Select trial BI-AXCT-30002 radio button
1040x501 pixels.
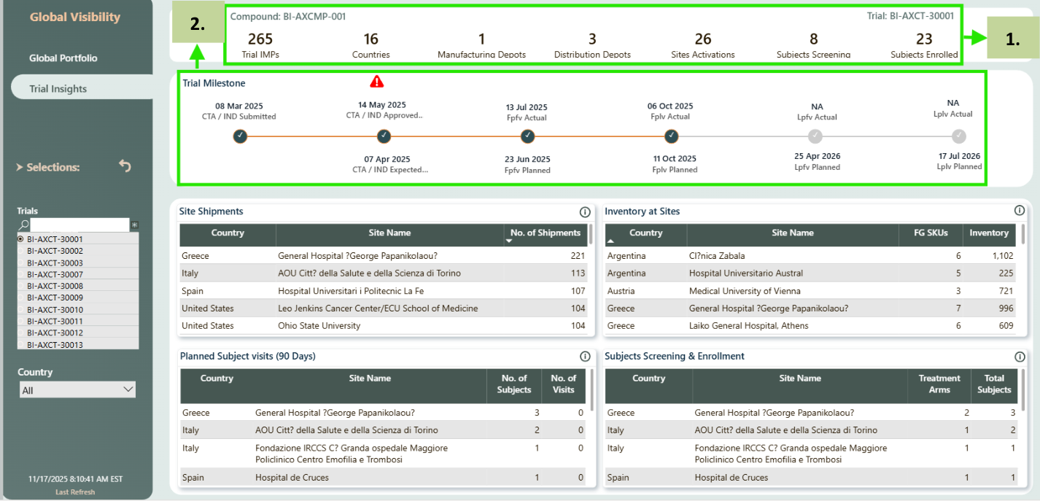click(22, 251)
